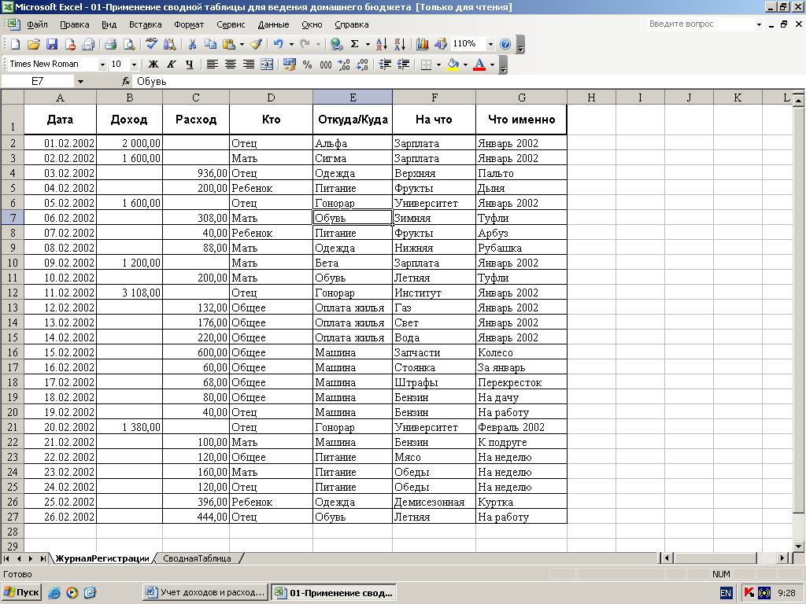Viewport: 806px width, 604px height.
Task: Apply the 000 thousands separator format
Action: [x=325, y=64]
